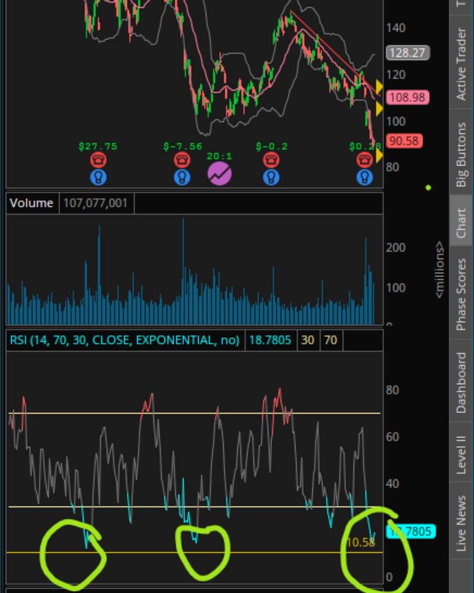Click the overbought value 70 in the RSI header
474x593 pixels.
tap(331, 340)
